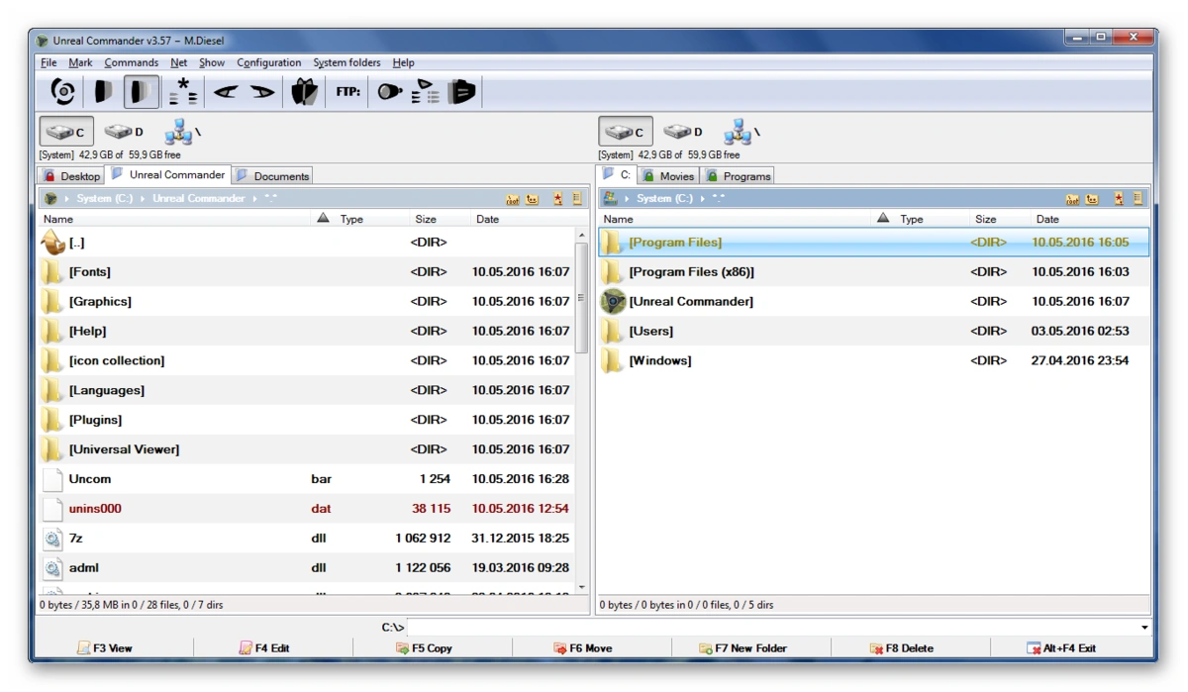
Task: Click favorites star icon in right path bar
Action: click(x=1119, y=199)
